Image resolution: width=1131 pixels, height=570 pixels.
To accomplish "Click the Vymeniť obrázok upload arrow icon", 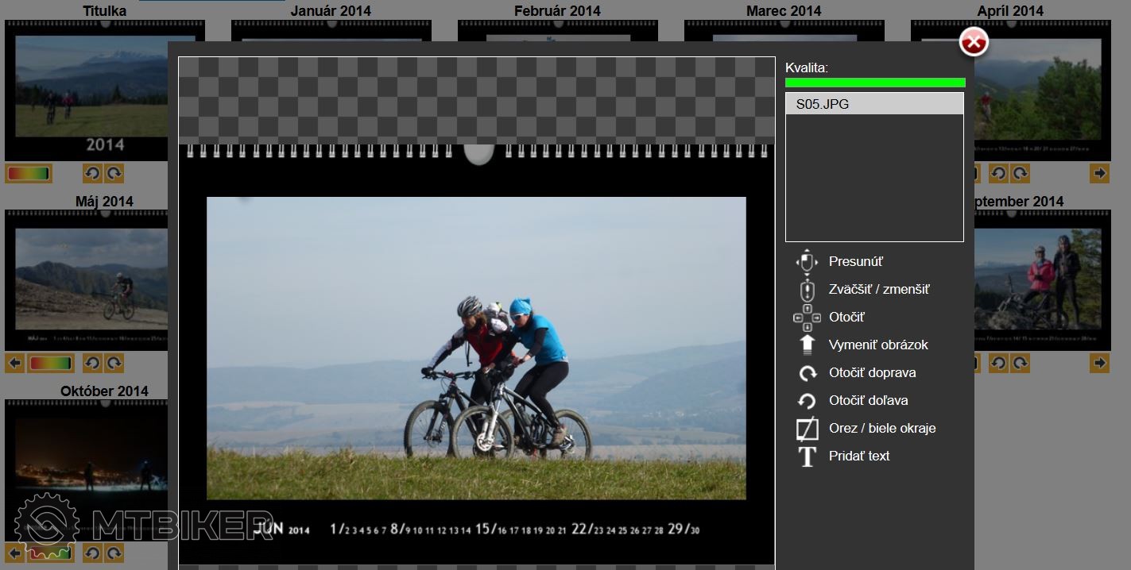I will [x=807, y=345].
